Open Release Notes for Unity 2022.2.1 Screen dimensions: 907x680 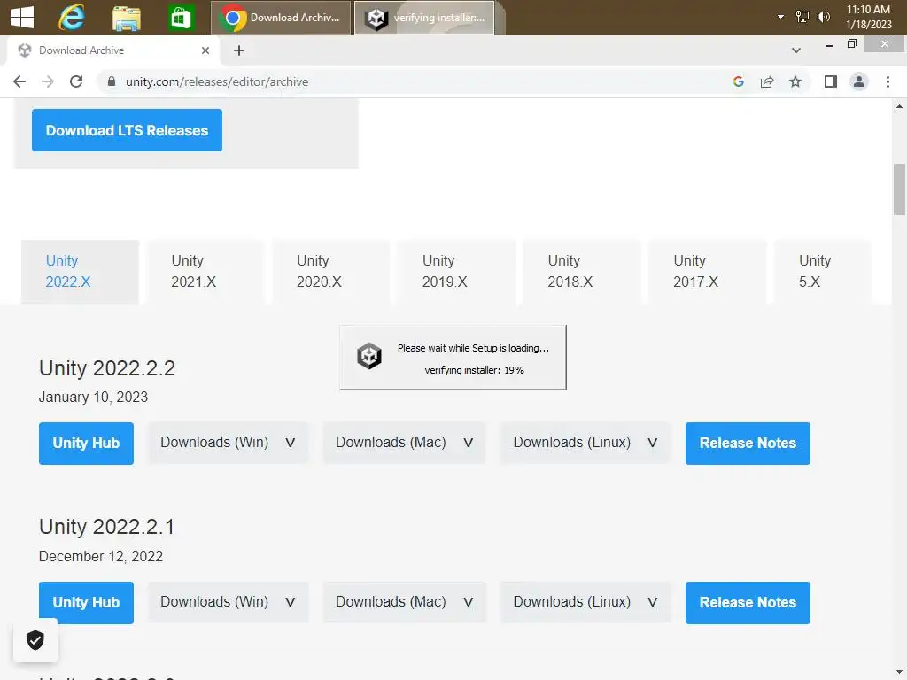point(748,602)
